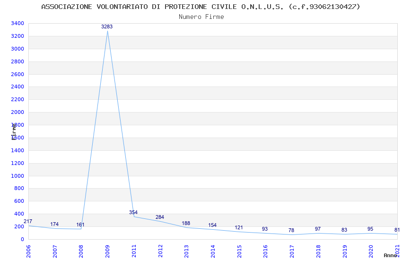The image size is (402, 260).
Task: Click x-axis year label 2011
Action: pos(134,251)
